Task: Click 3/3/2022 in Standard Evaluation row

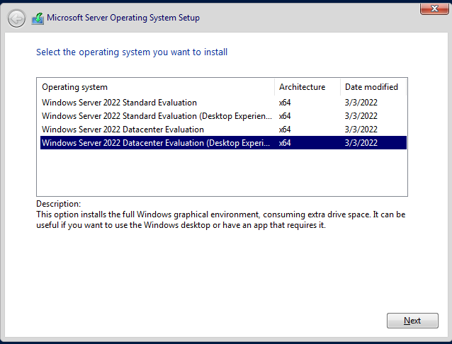Action: 361,103
